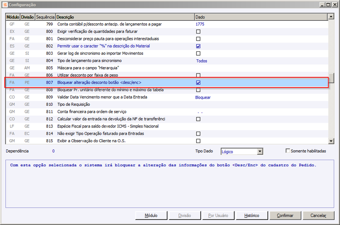
Task: Toggle checkbox for row 801 Desconsiderar preço pauta
Action: (198, 39)
